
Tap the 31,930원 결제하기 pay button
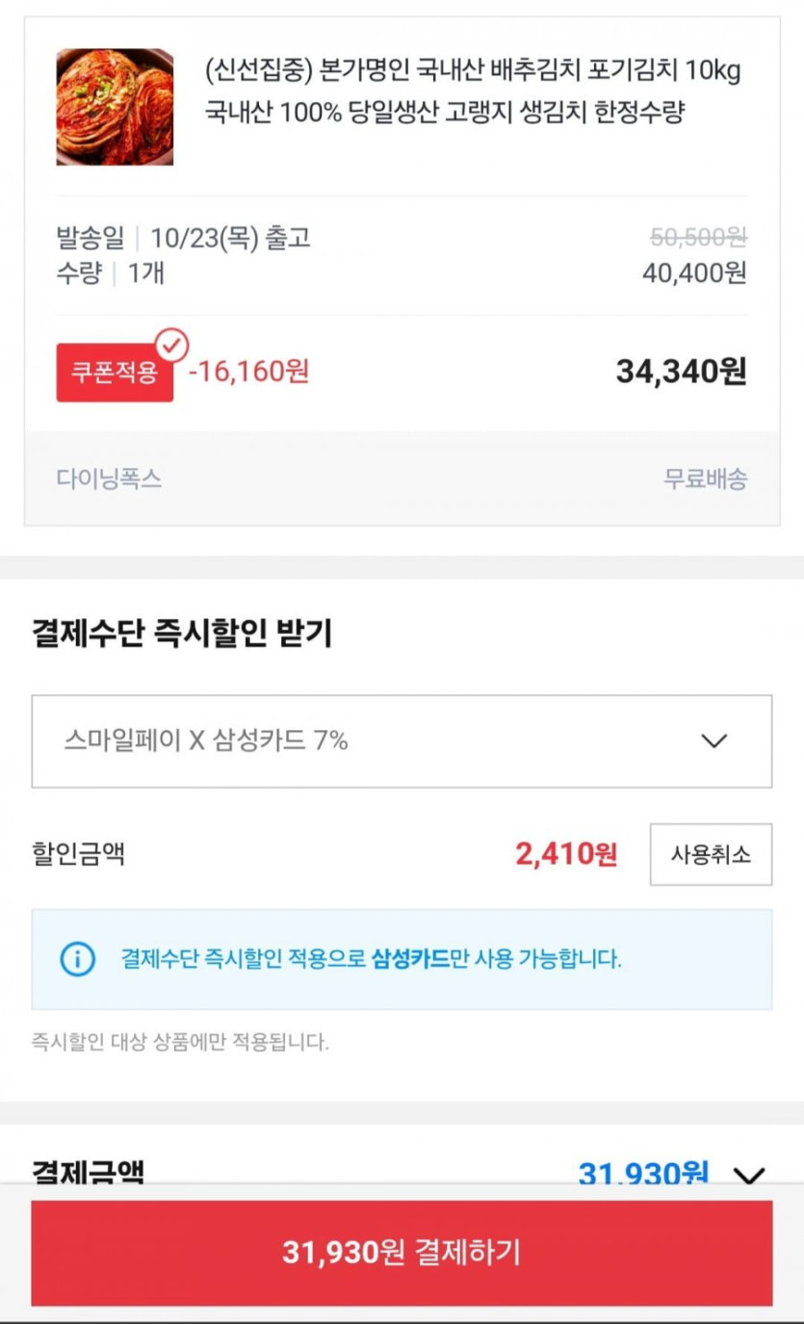pyautogui.click(x=401, y=1252)
